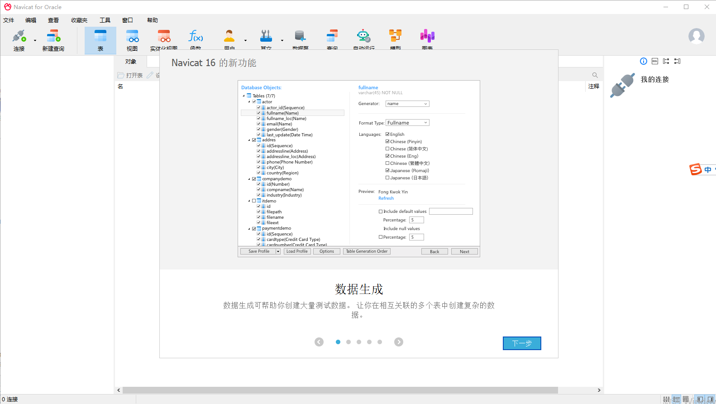Click the 打开表 button
Viewport: 716px width, 404px height.
130,75
